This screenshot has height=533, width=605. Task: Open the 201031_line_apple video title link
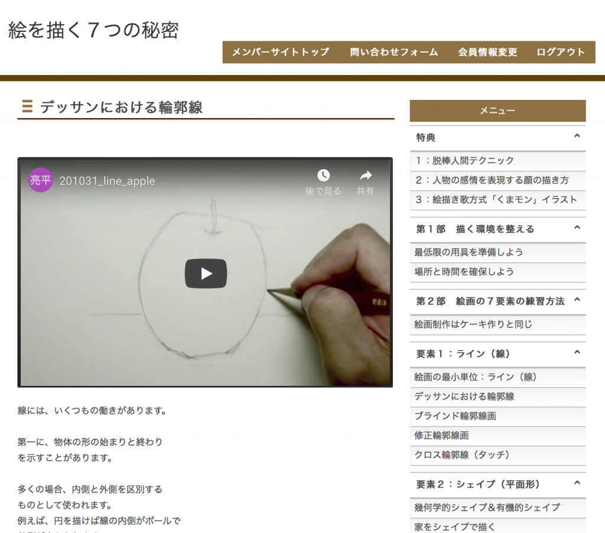(x=107, y=181)
